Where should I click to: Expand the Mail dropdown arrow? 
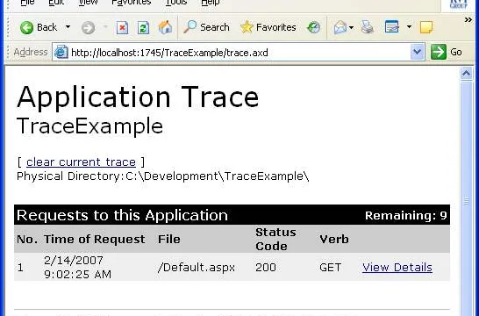351,28
